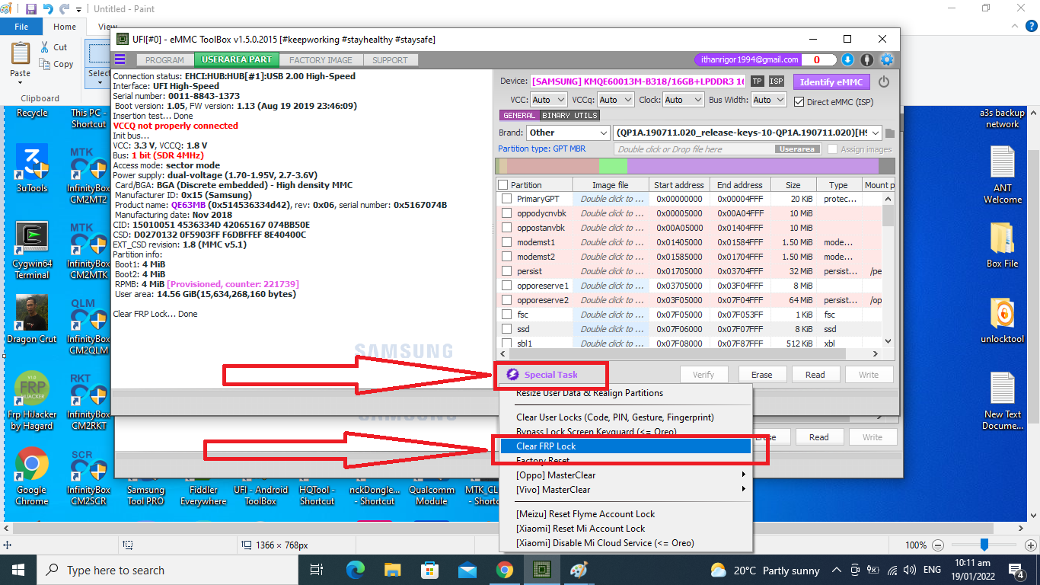Click the Paste clipboard icon in Paint

21,53
